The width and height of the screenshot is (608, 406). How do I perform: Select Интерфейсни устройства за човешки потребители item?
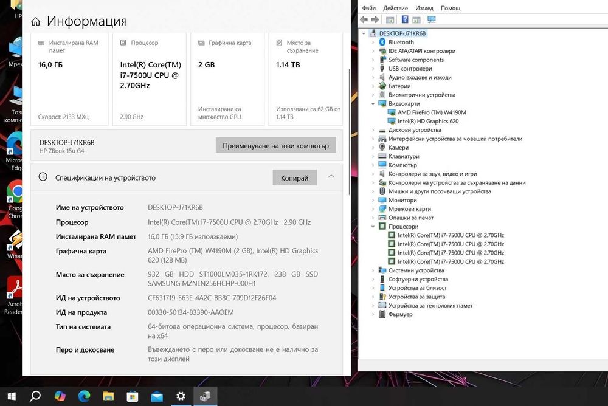(x=455, y=139)
